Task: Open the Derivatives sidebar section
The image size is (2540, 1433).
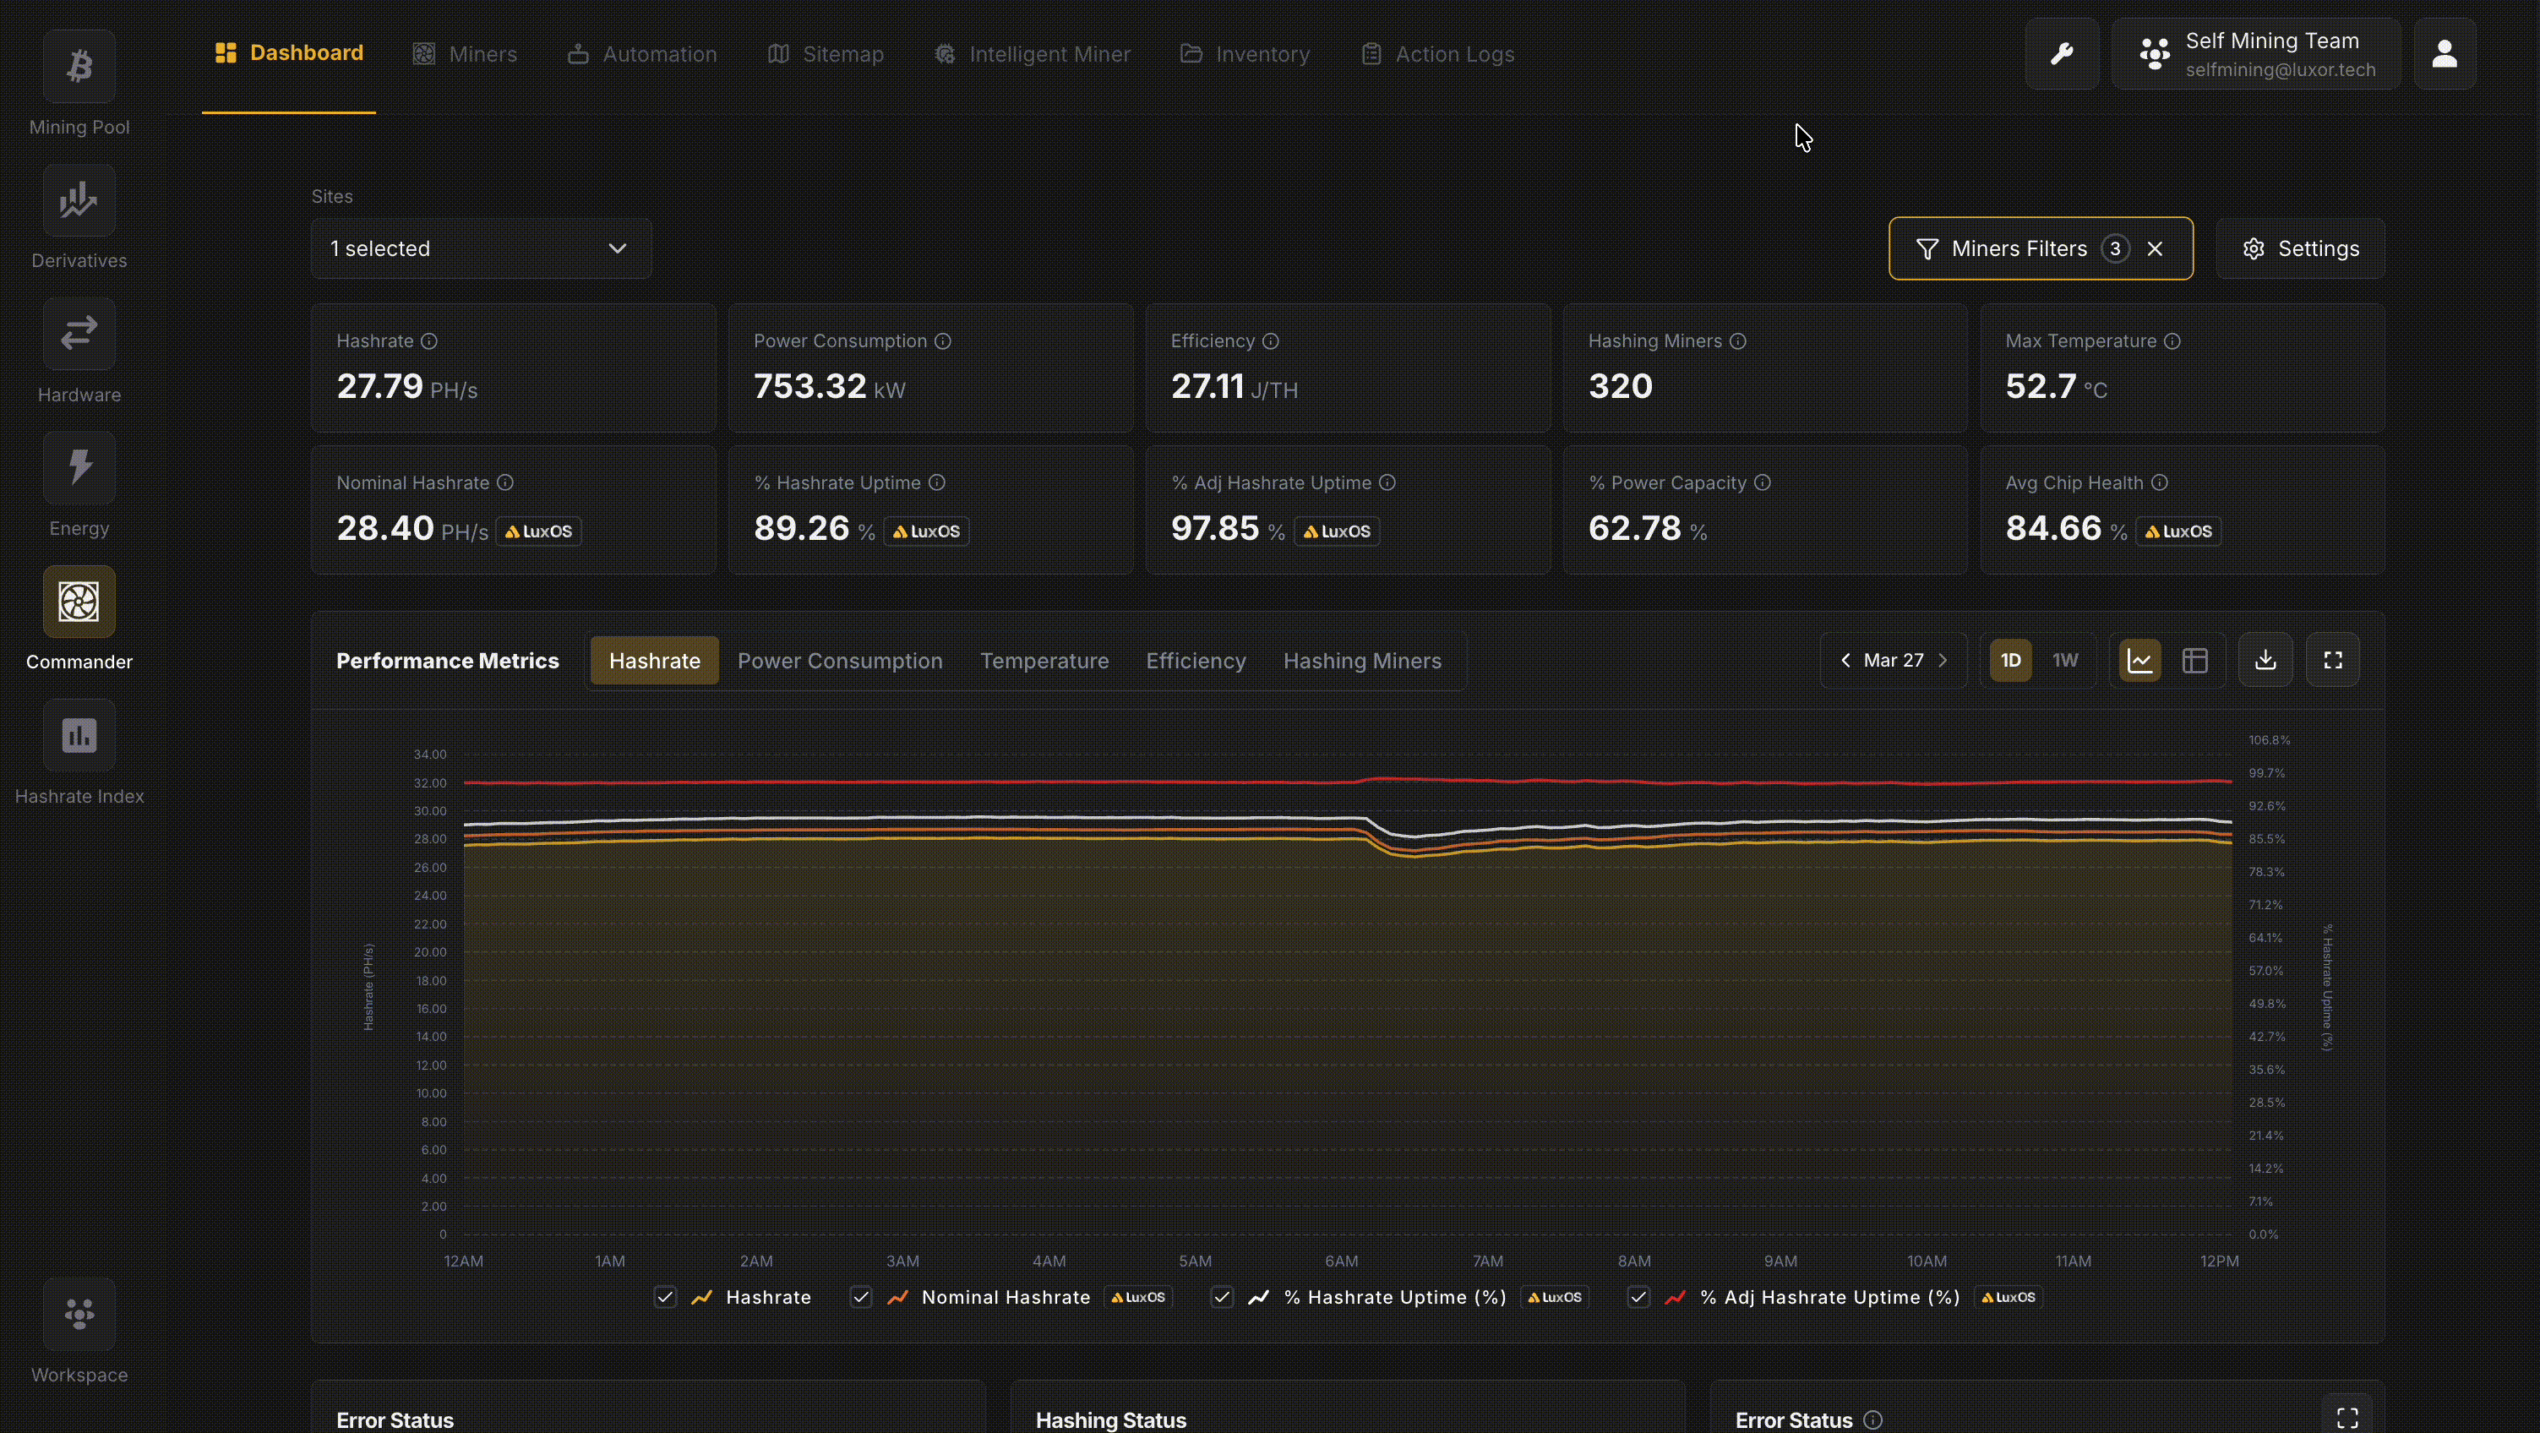Action: [x=78, y=200]
